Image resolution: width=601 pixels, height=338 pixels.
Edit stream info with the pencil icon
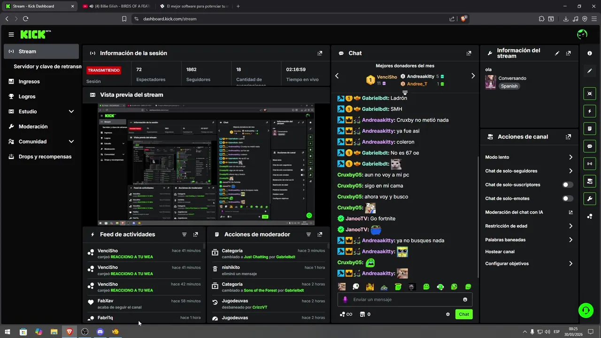(x=557, y=54)
